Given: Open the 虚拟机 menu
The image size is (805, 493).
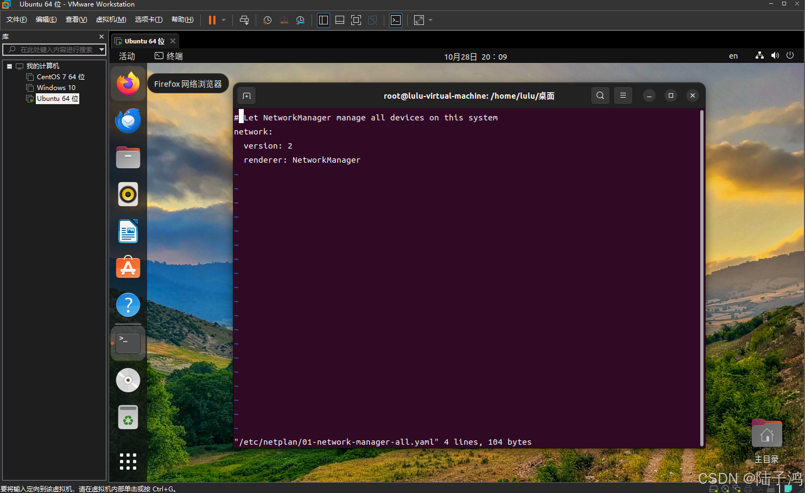Looking at the screenshot, I should 111,19.
